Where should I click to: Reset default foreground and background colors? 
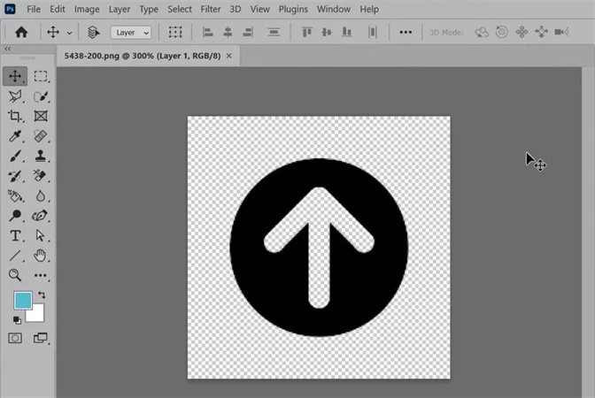(17, 319)
